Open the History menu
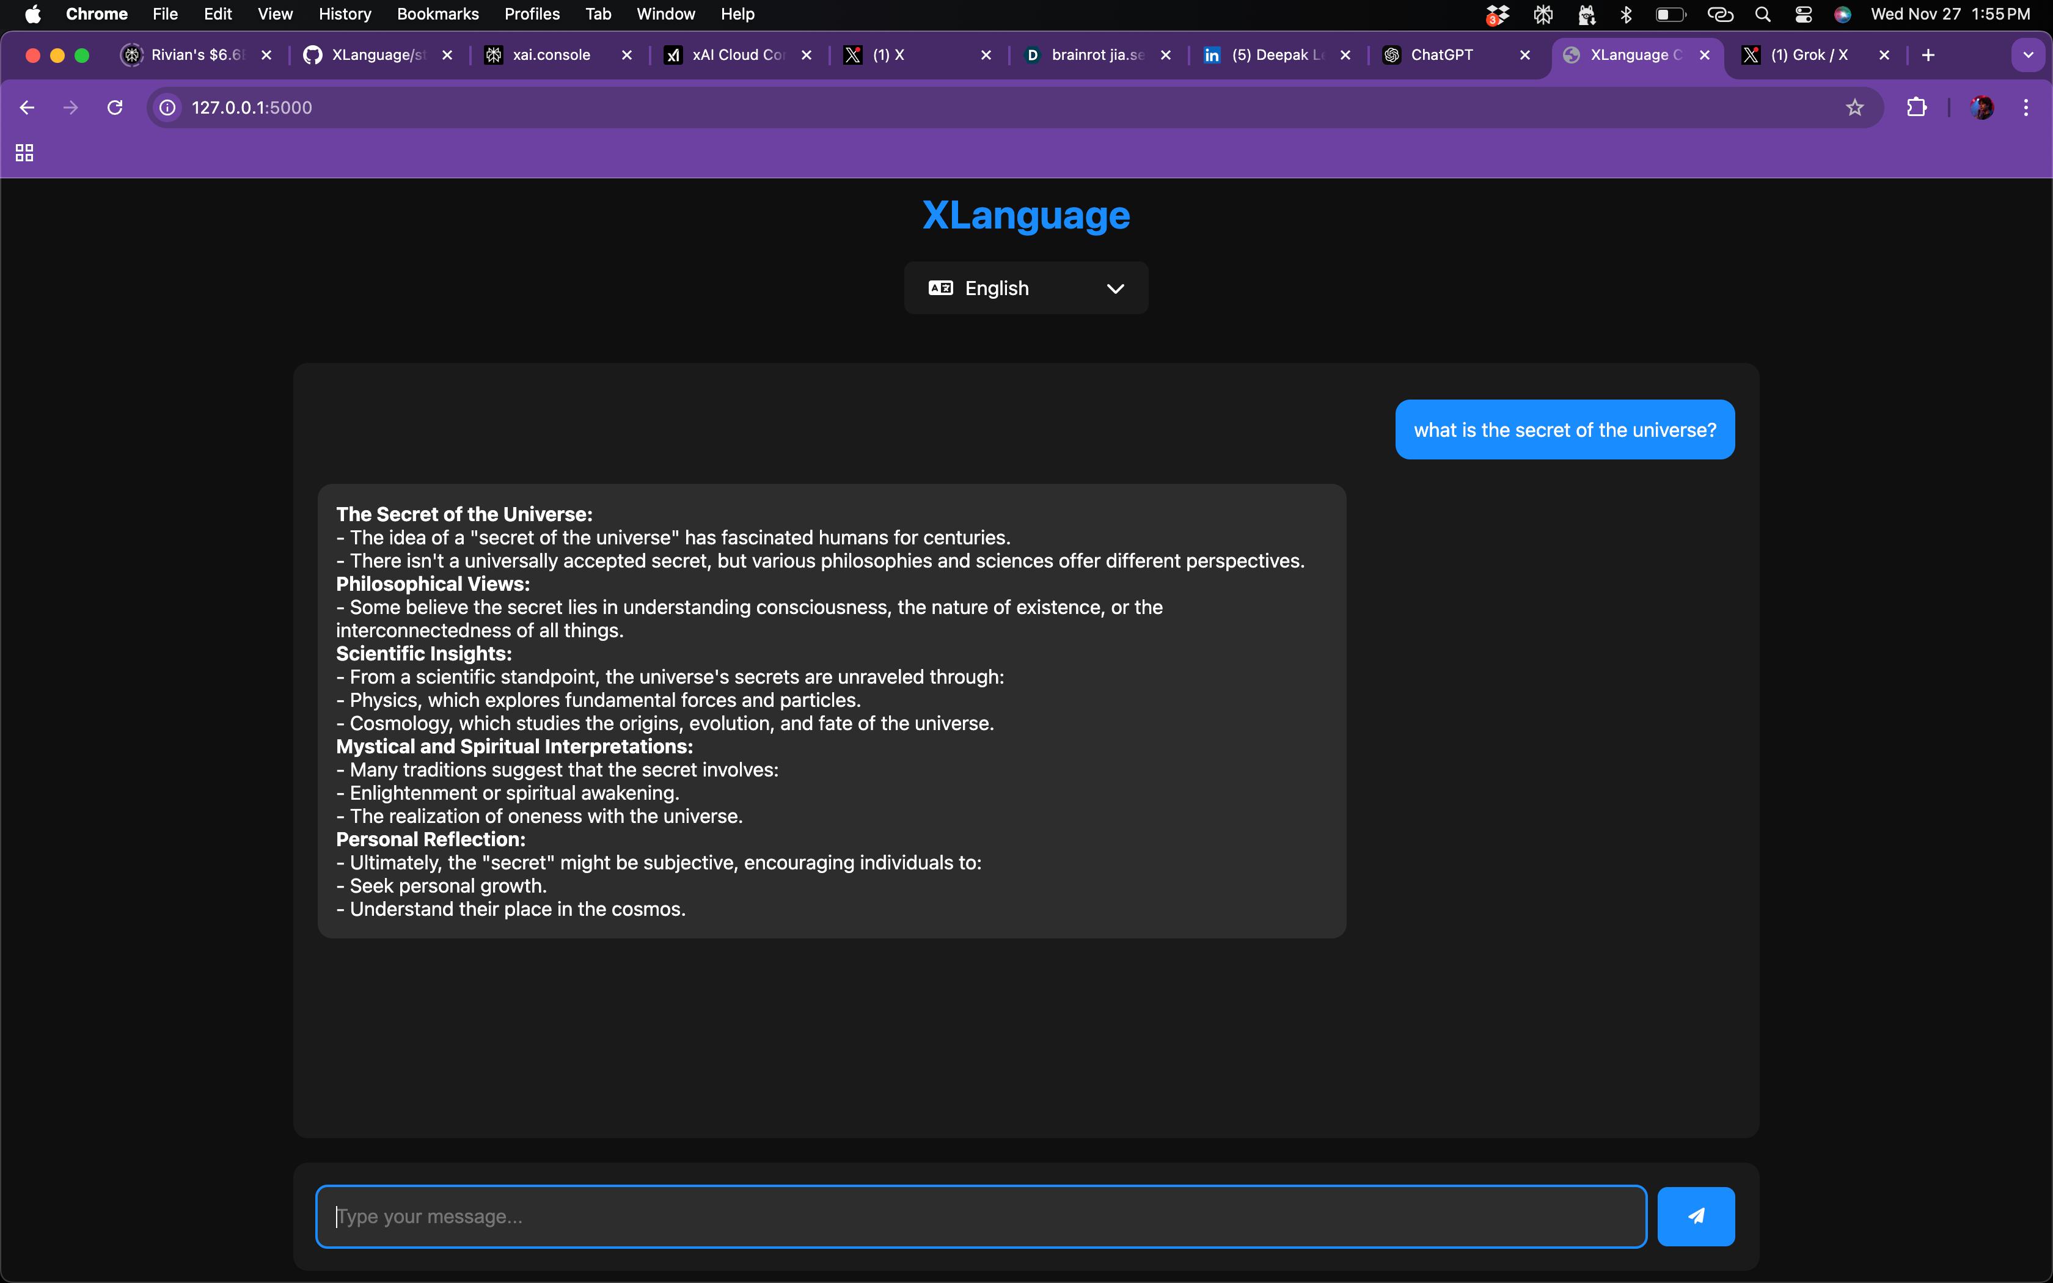Viewport: 2053px width, 1283px height. pos(343,15)
